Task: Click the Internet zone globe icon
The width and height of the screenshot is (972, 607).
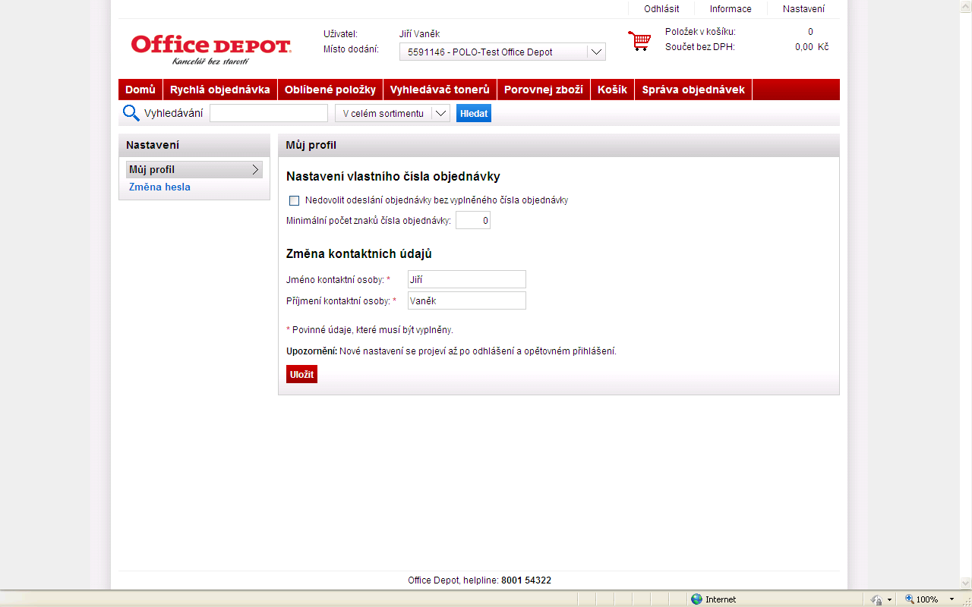Action: tap(696, 599)
